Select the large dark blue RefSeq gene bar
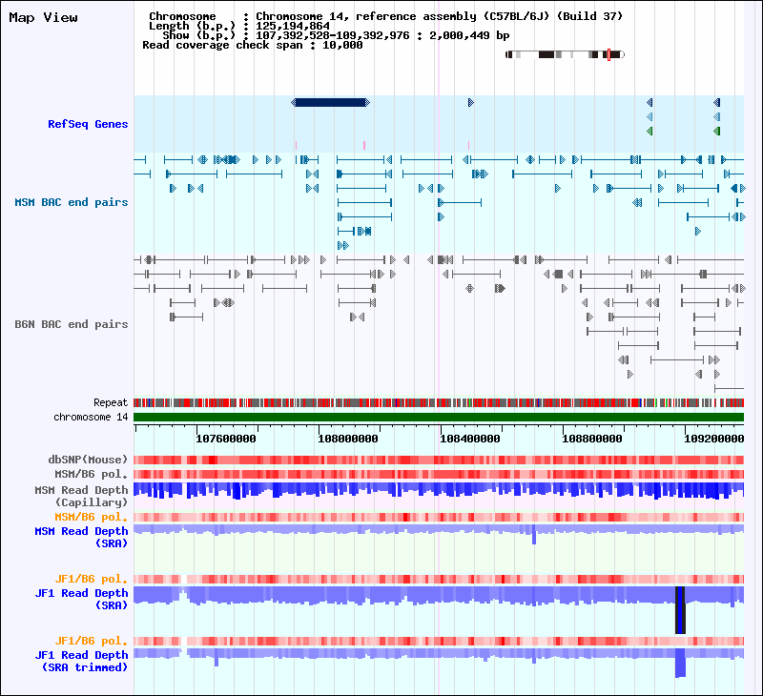 point(330,102)
